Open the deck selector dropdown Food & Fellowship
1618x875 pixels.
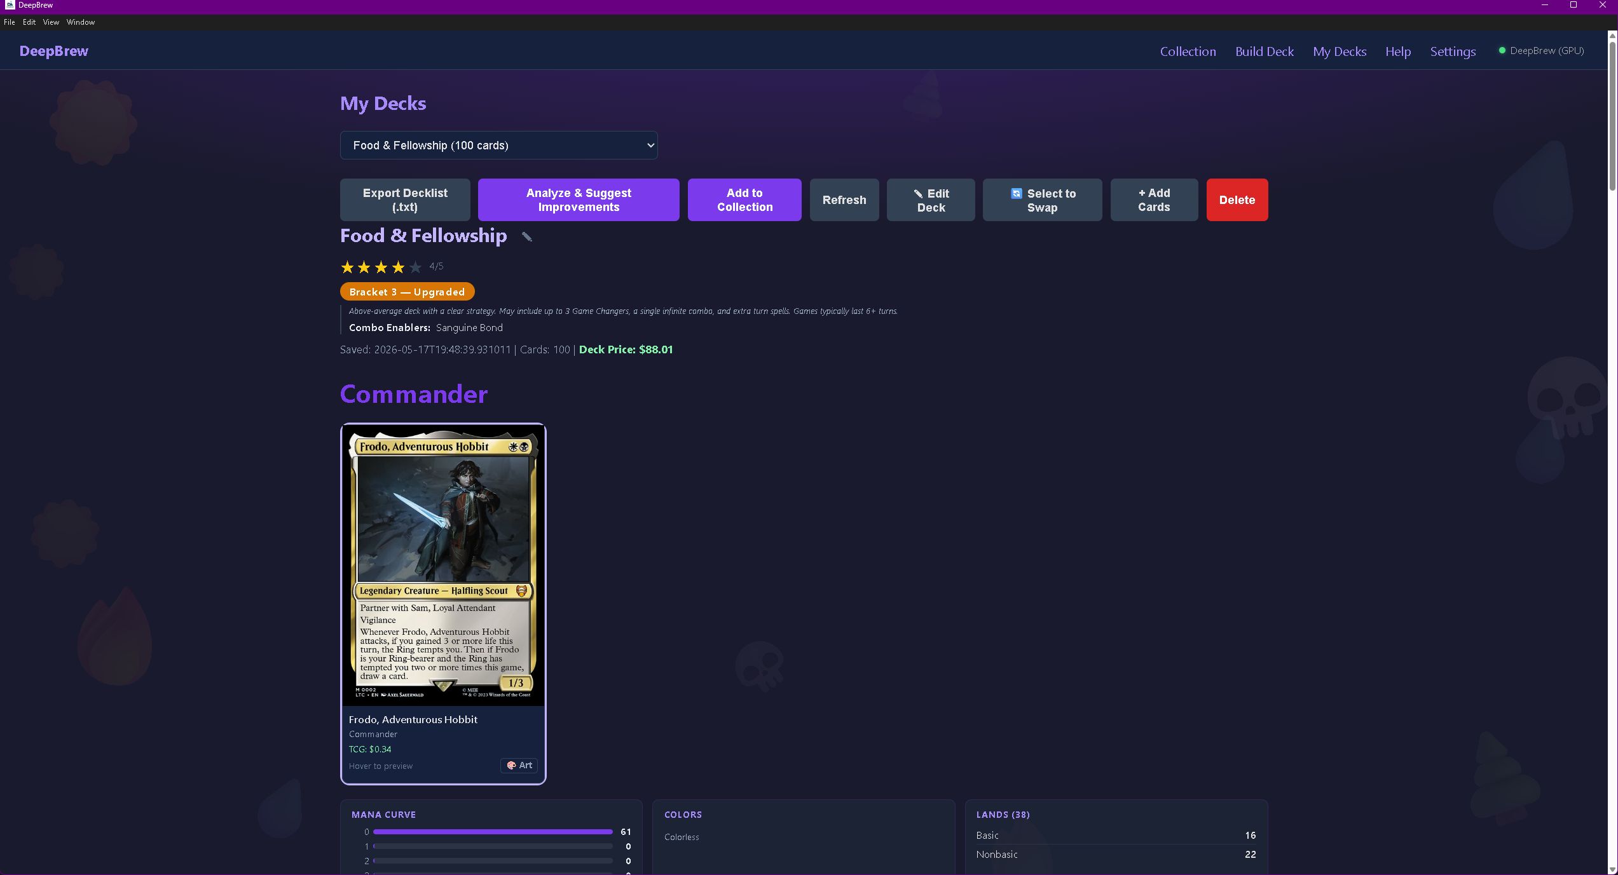[x=498, y=146]
